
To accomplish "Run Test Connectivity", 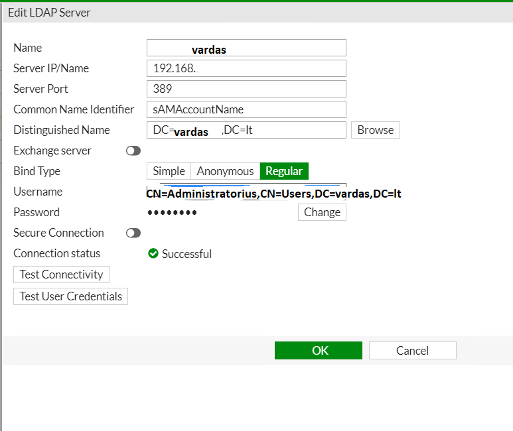I will pos(61,275).
